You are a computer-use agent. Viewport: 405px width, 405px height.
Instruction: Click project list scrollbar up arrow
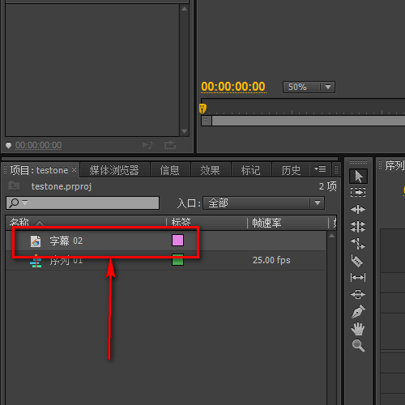click(x=331, y=236)
